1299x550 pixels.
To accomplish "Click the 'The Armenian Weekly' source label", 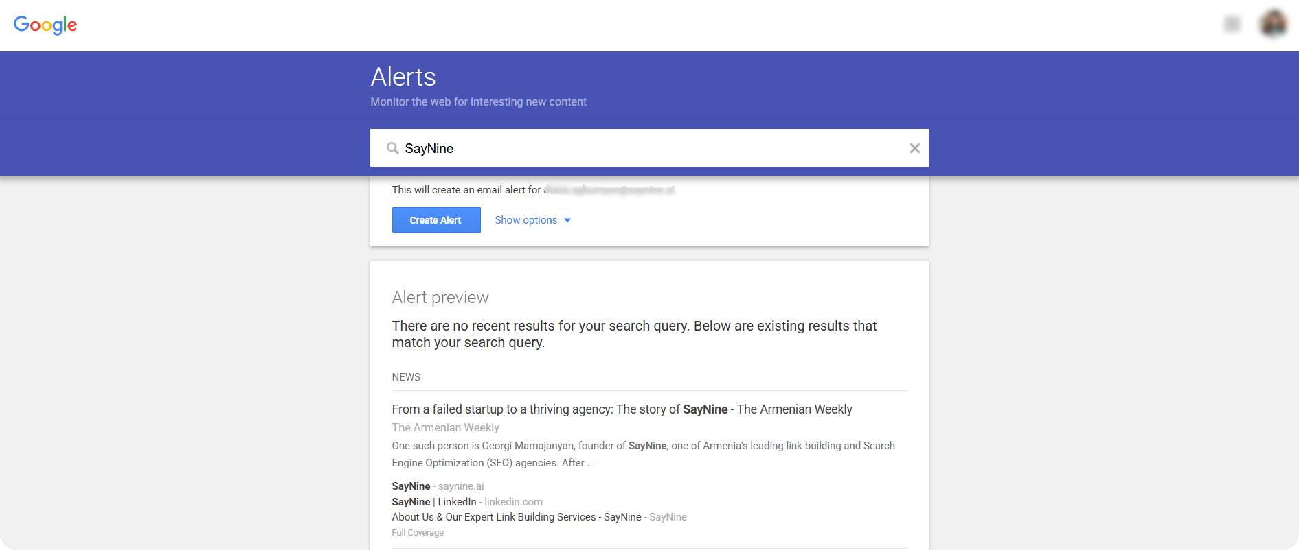I will click(x=445, y=427).
